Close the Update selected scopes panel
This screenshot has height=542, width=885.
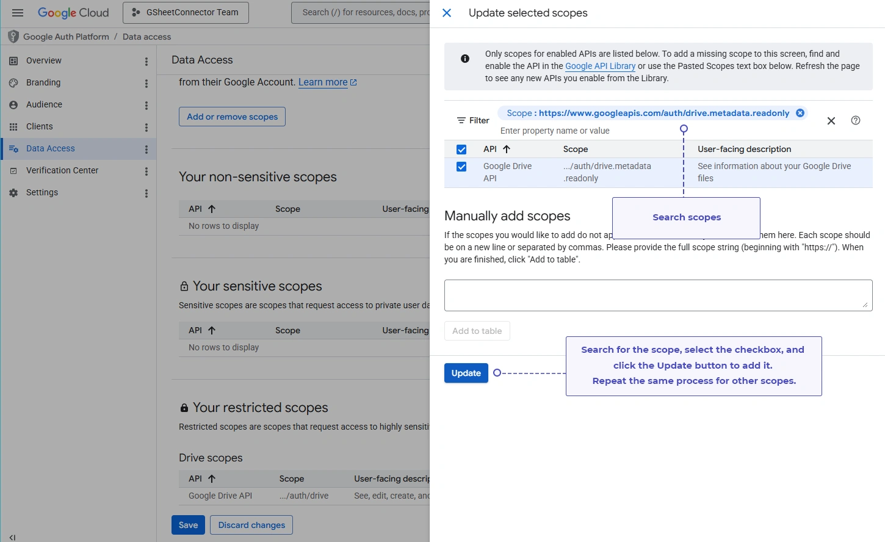pos(447,13)
